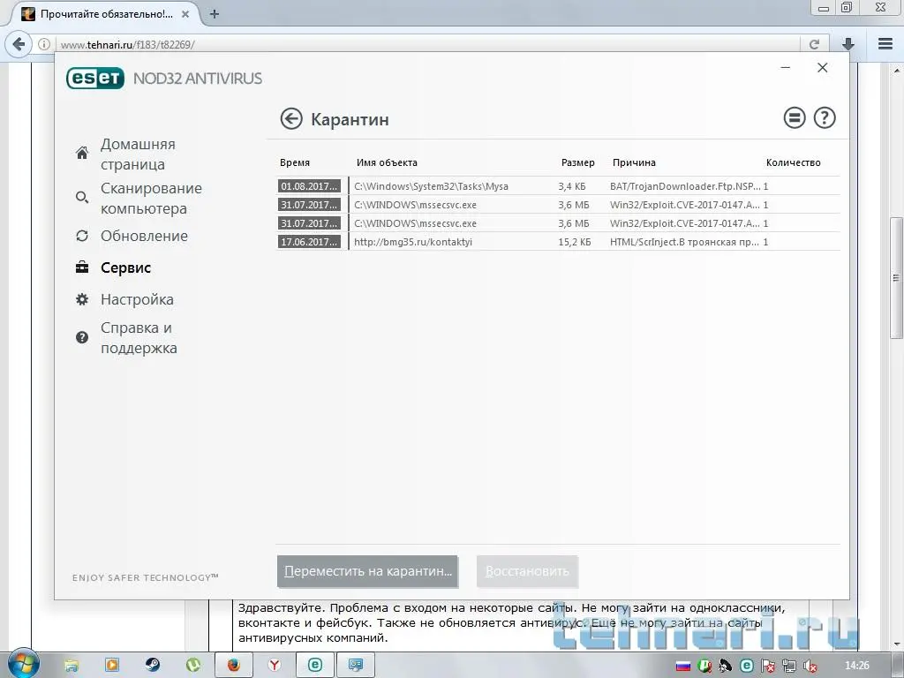Sort by Имя объекта column header
904x678 pixels.
pos(387,162)
